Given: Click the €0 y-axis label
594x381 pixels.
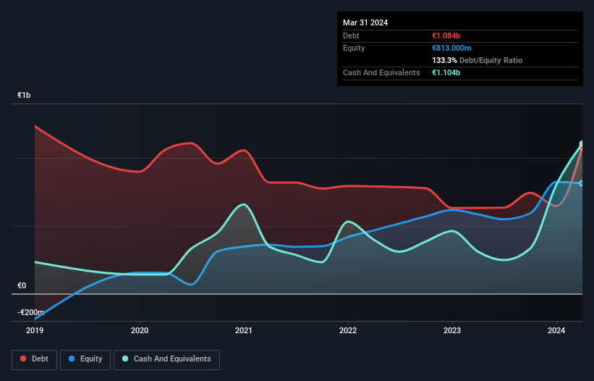Looking at the screenshot, I should [22, 286].
